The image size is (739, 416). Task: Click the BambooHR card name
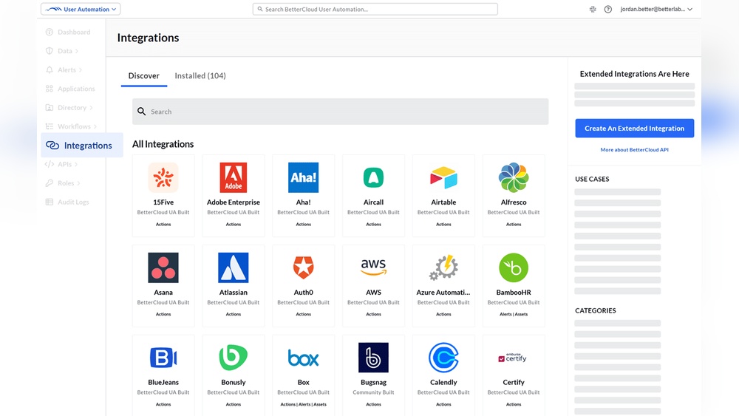point(514,292)
